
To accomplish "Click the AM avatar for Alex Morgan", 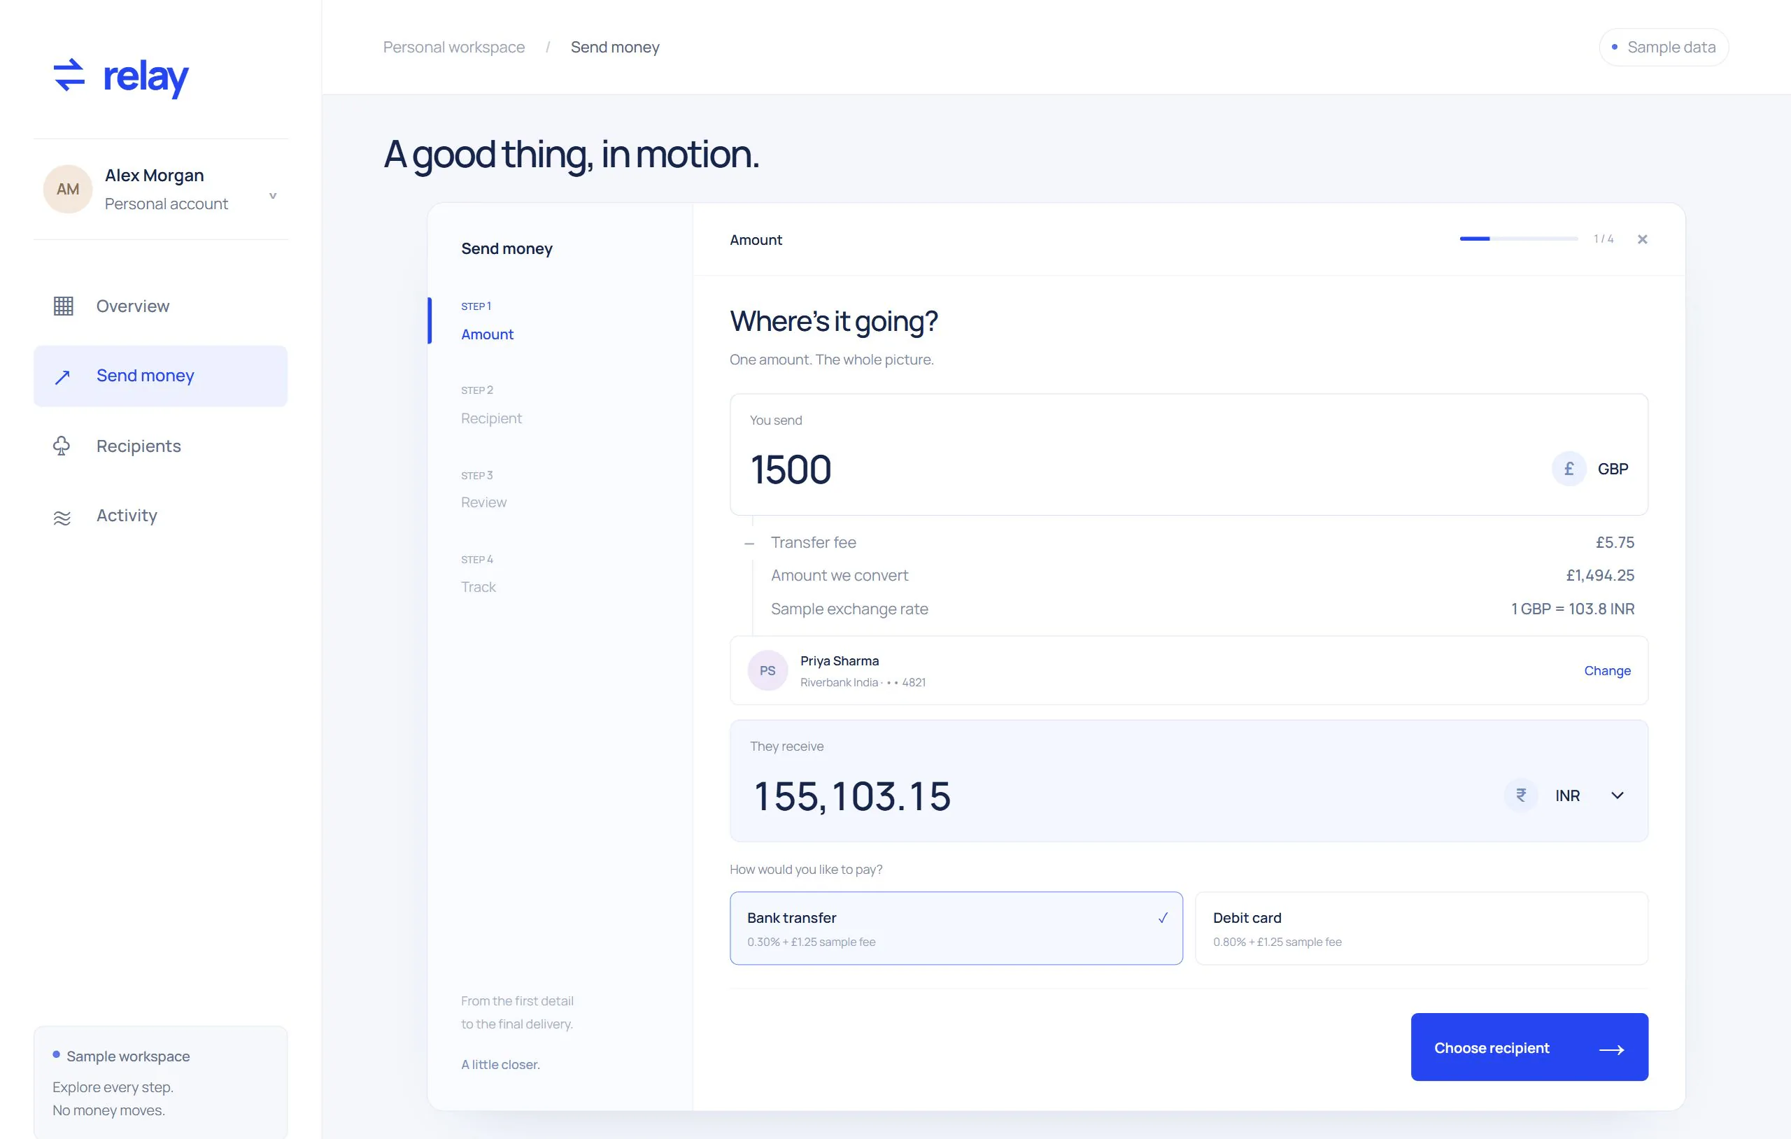I will [68, 189].
